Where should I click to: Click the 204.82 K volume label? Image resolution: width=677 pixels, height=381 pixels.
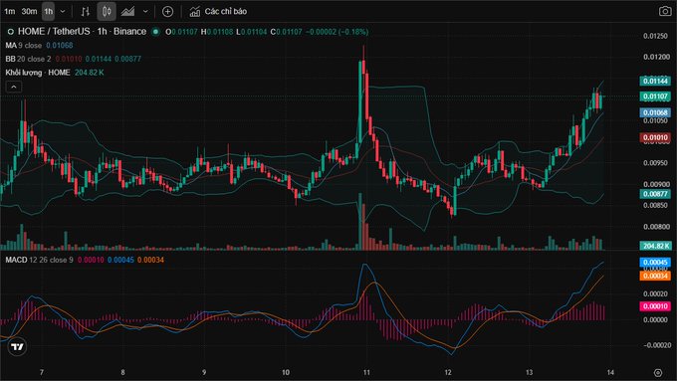(x=655, y=246)
